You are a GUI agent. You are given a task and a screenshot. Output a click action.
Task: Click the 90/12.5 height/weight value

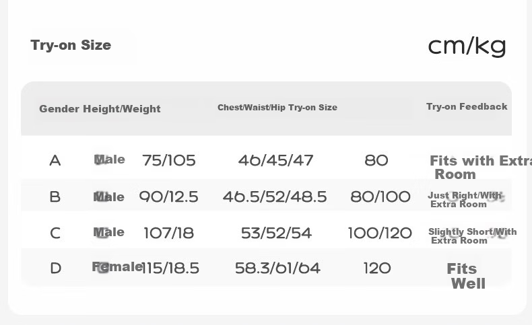[168, 197]
